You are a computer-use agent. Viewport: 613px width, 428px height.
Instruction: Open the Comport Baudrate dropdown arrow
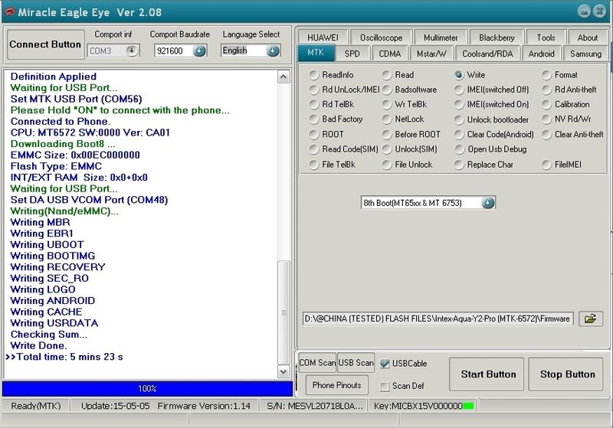tap(199, 51)
